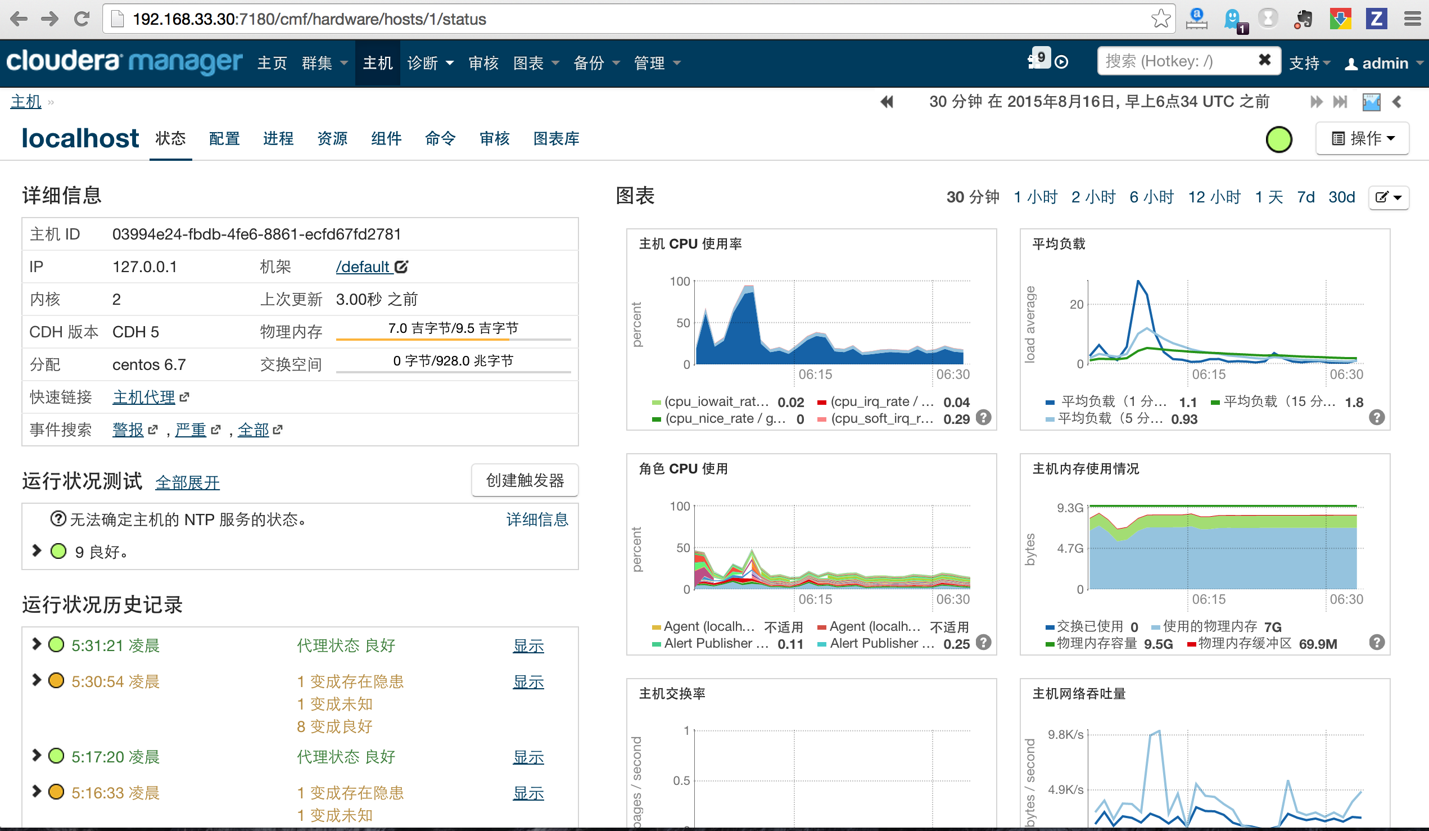Switch to the 图表库 tab

pos(556,138)
